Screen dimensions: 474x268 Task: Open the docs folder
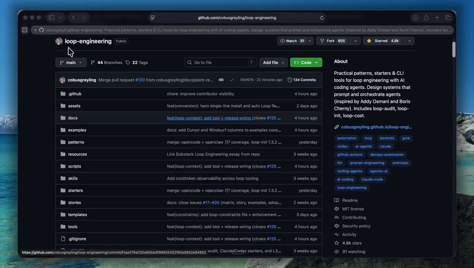pos(73,118)
